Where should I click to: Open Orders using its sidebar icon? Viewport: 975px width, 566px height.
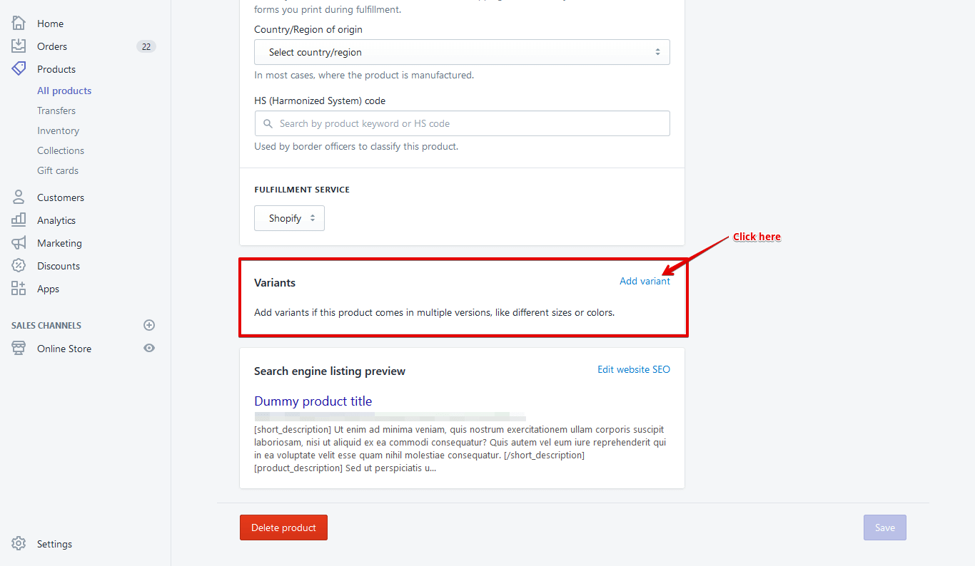click(x=19, y=46)
